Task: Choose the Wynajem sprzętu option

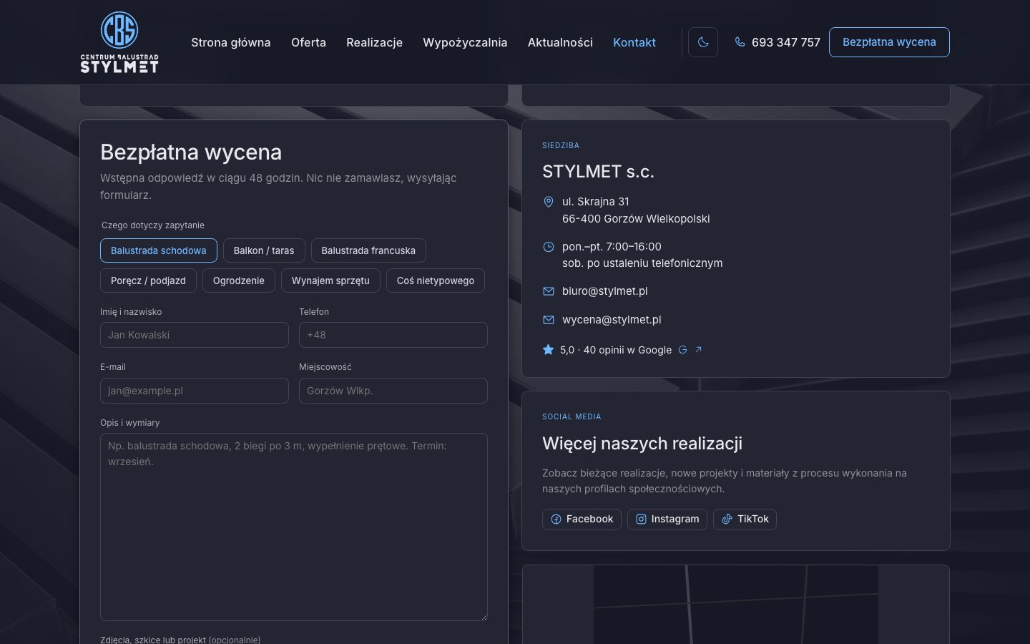Action: [x=330, y=280]
